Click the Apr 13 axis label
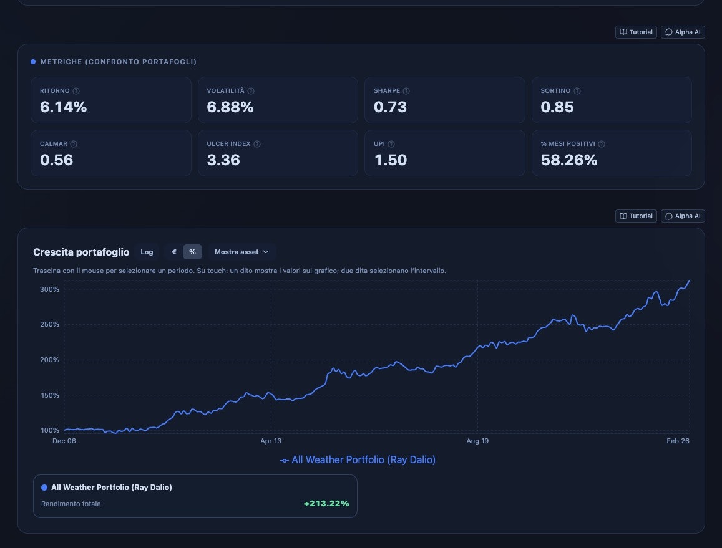Image resolution: width=722 pixels, height=548 pixels. [271, 441]
